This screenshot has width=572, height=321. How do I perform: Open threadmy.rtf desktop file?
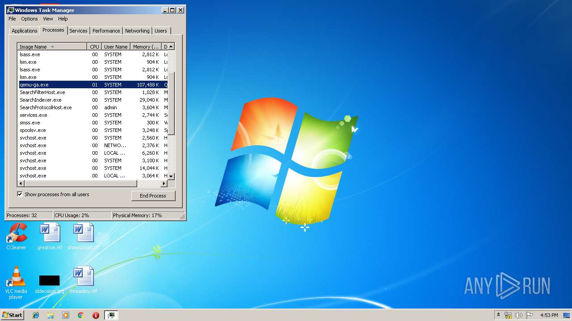[83, 280]
